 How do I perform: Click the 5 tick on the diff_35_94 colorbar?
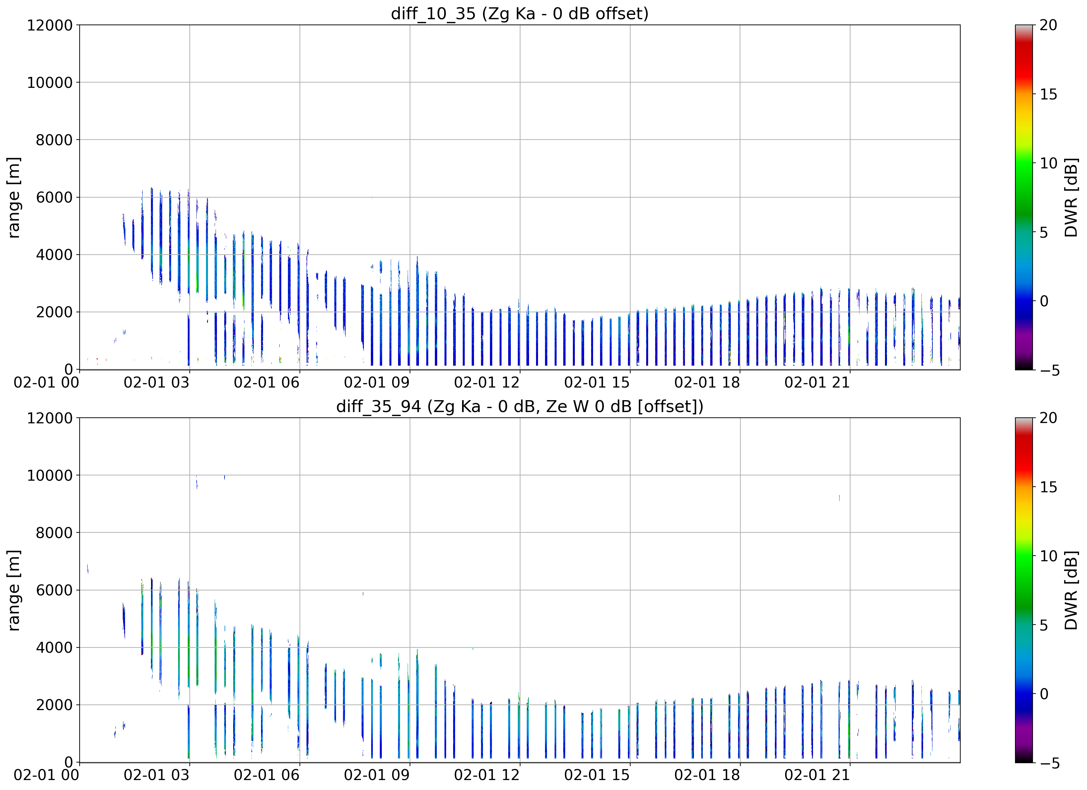[x=1044, y=625]
